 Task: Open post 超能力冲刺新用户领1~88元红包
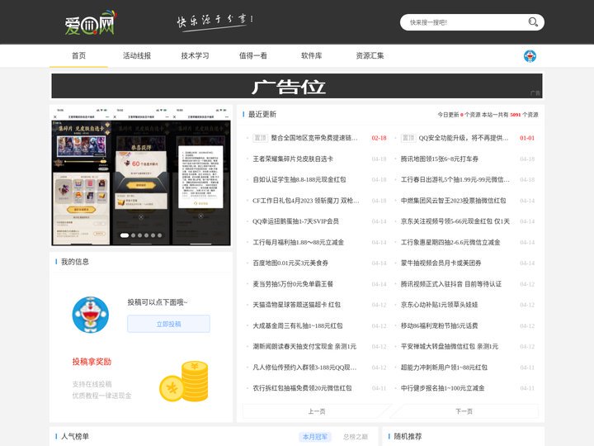click(444, 368)
